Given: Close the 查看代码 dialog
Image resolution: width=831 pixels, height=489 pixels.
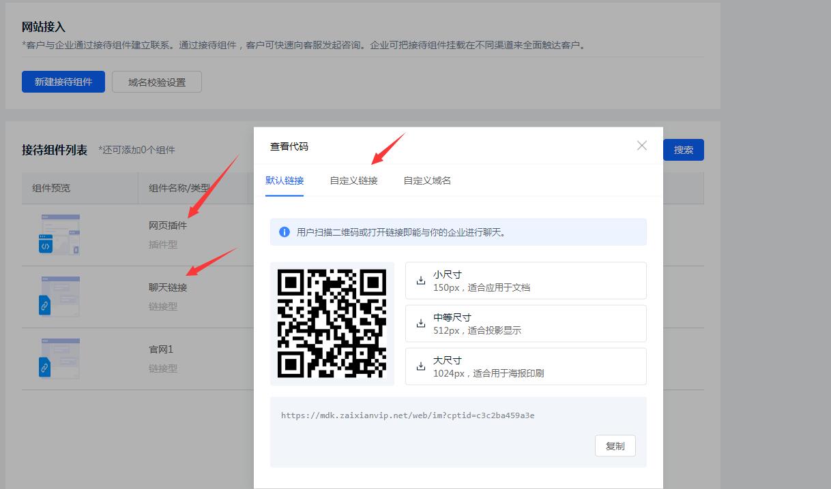Looking at the screenshot, I should point(641,146).
